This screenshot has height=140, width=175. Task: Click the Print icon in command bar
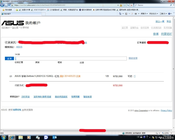[136, 14]
